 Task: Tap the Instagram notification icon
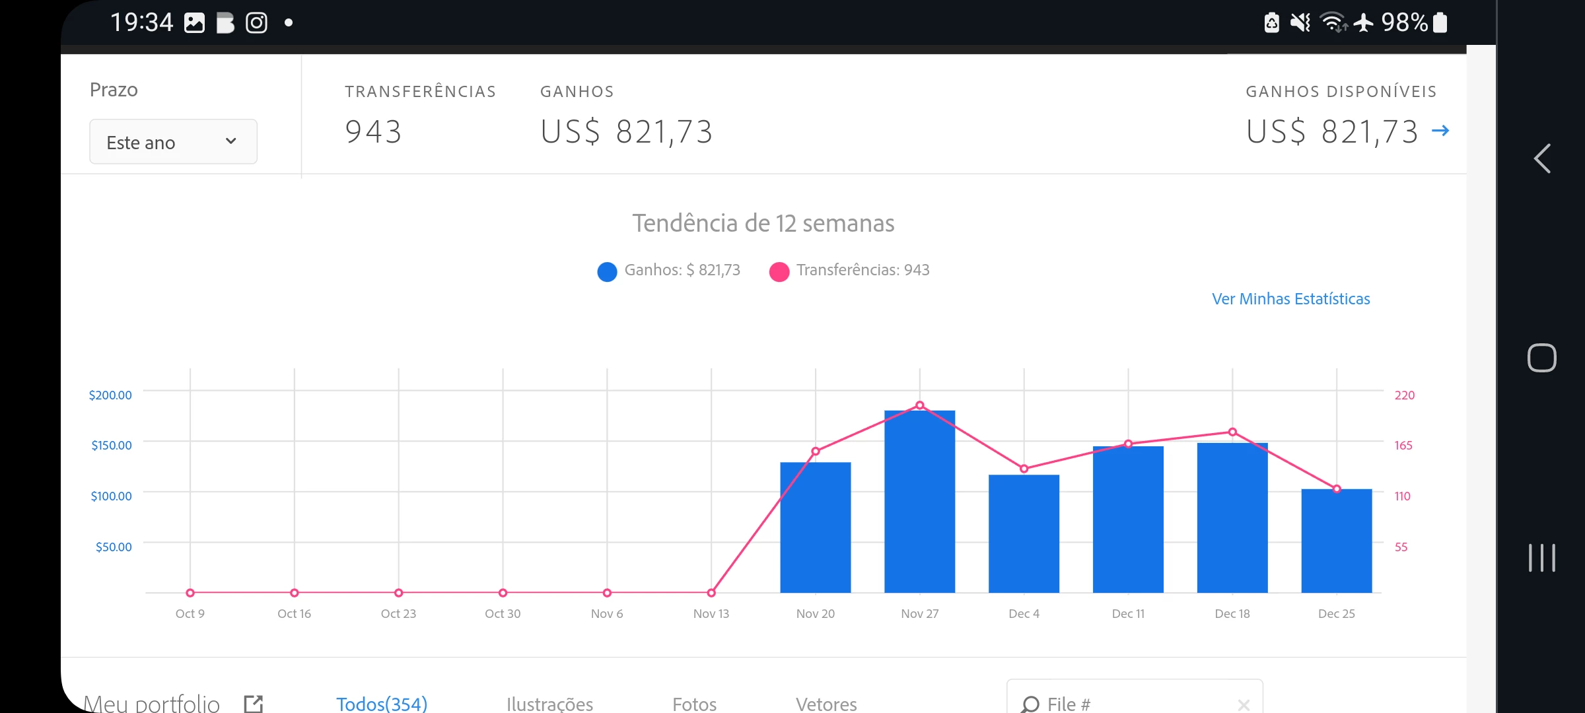256,23
